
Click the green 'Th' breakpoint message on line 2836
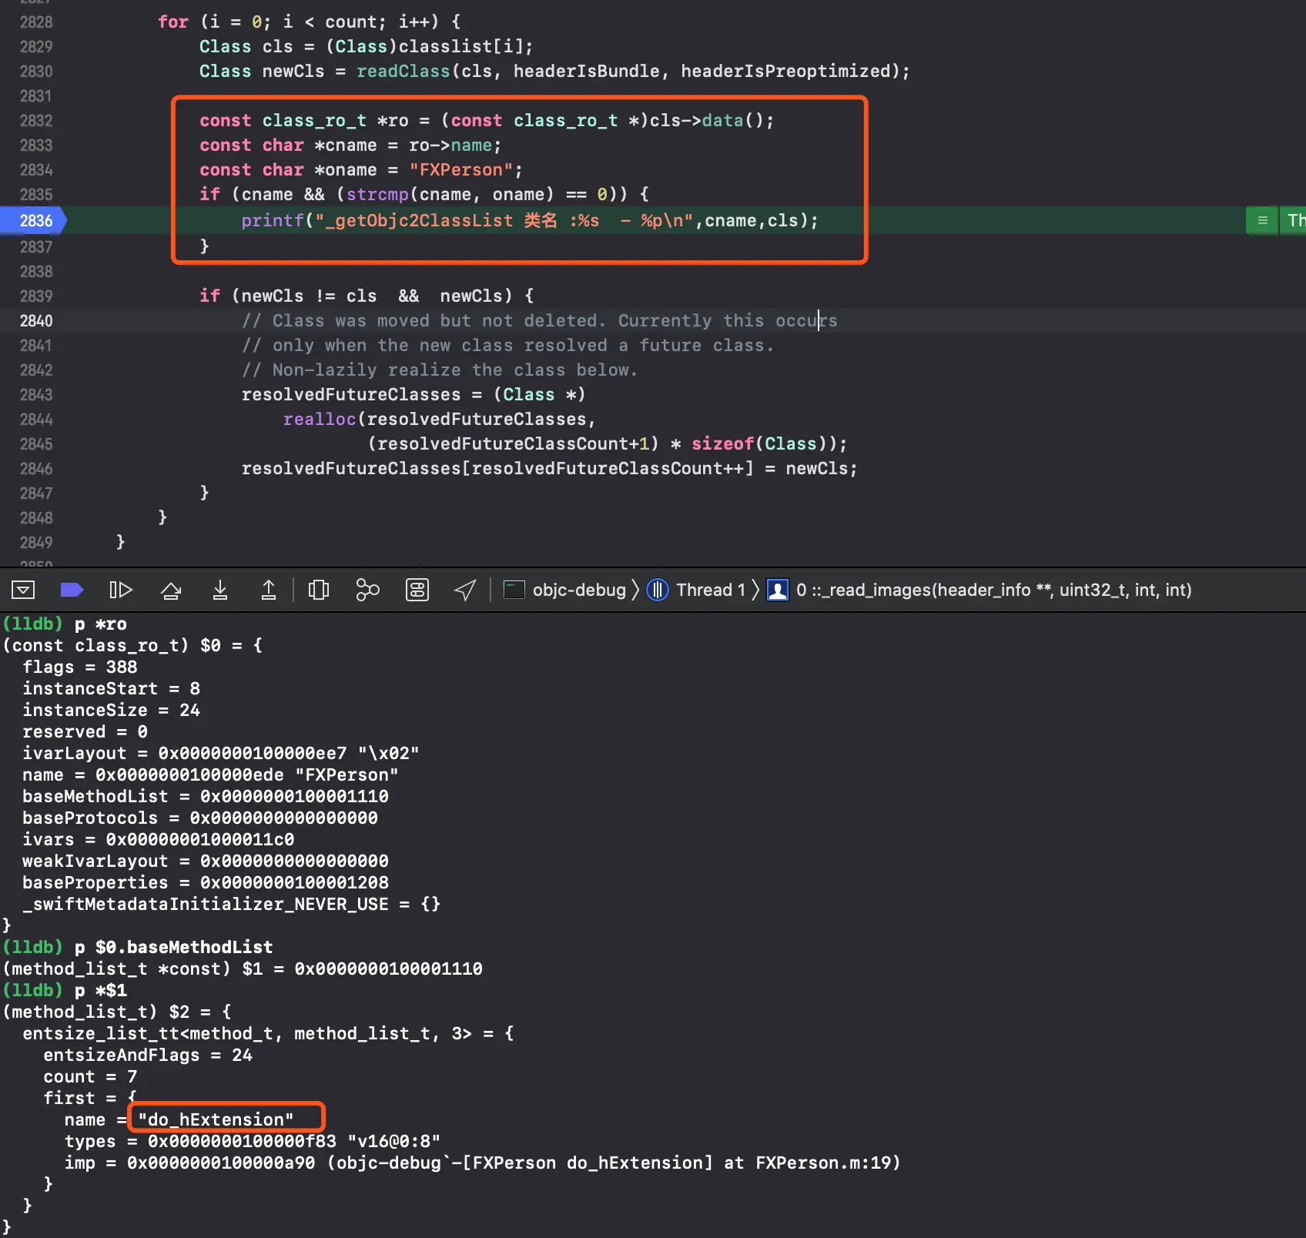[1294, 221]
